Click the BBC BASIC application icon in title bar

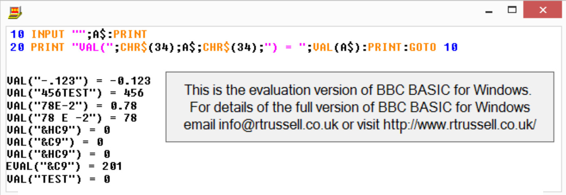pos(15,12)
